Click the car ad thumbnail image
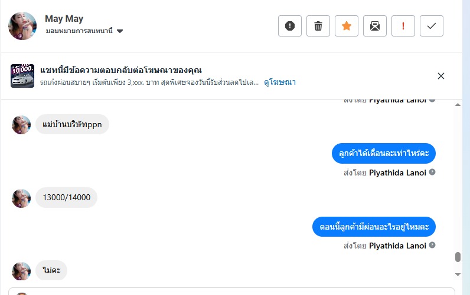470x295 pixels. pos(22,76)
